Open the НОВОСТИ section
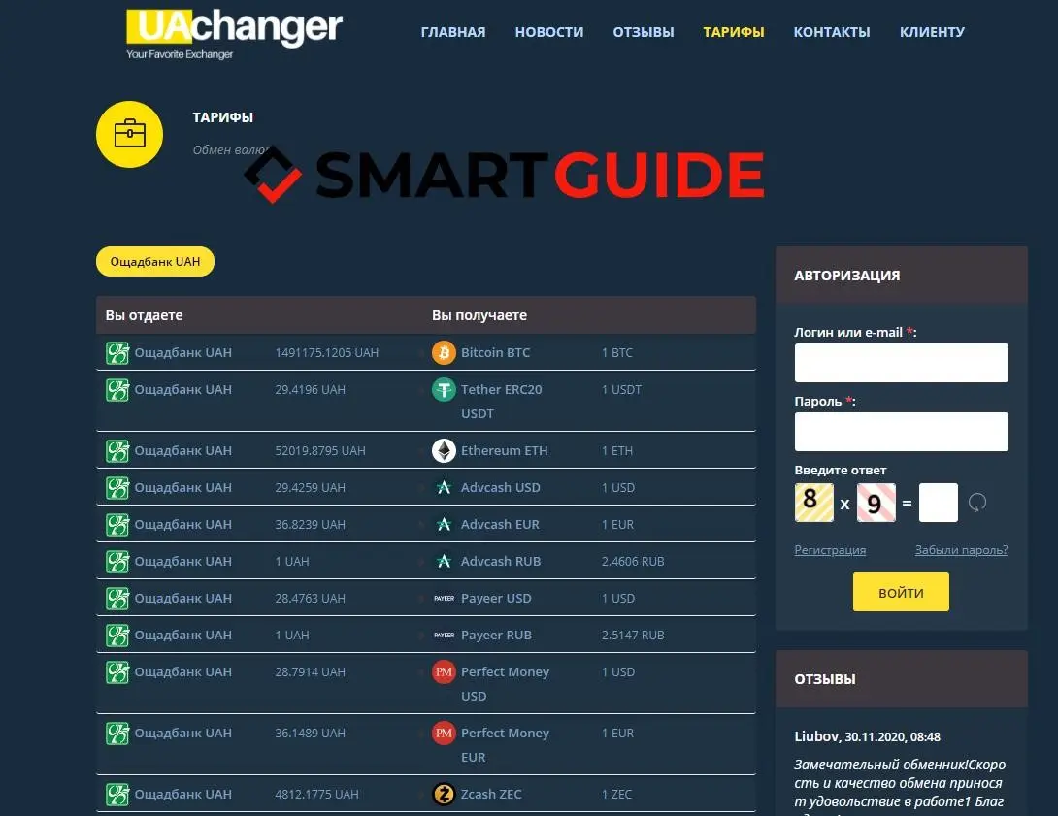The height and width of the screenshot is (816, 1058). coord(549,31)
